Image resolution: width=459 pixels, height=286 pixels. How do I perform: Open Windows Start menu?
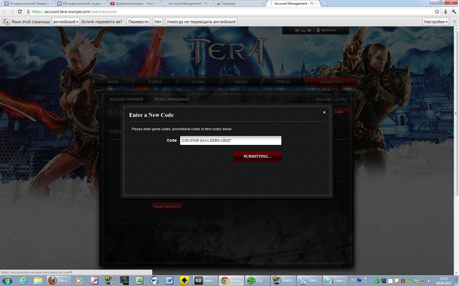pyautogui.click(x=7, y=281)
